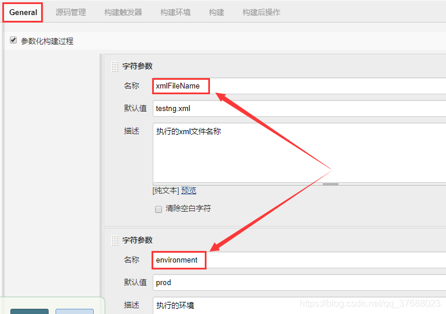Image resolution: width=446 pixels, height=314 pixels.
Task: Click the first 字符参数 section title
Action: 137,66
